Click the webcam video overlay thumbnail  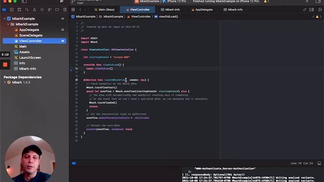30,159
